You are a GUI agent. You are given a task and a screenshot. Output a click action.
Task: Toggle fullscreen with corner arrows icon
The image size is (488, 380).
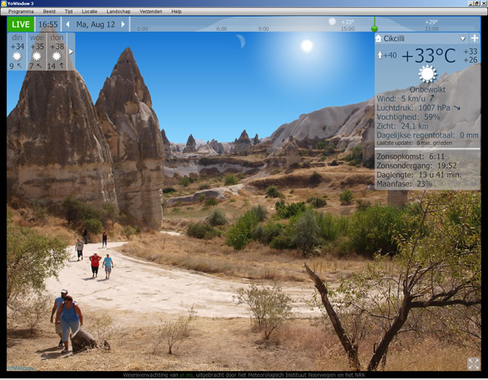[x=473, y=364]
